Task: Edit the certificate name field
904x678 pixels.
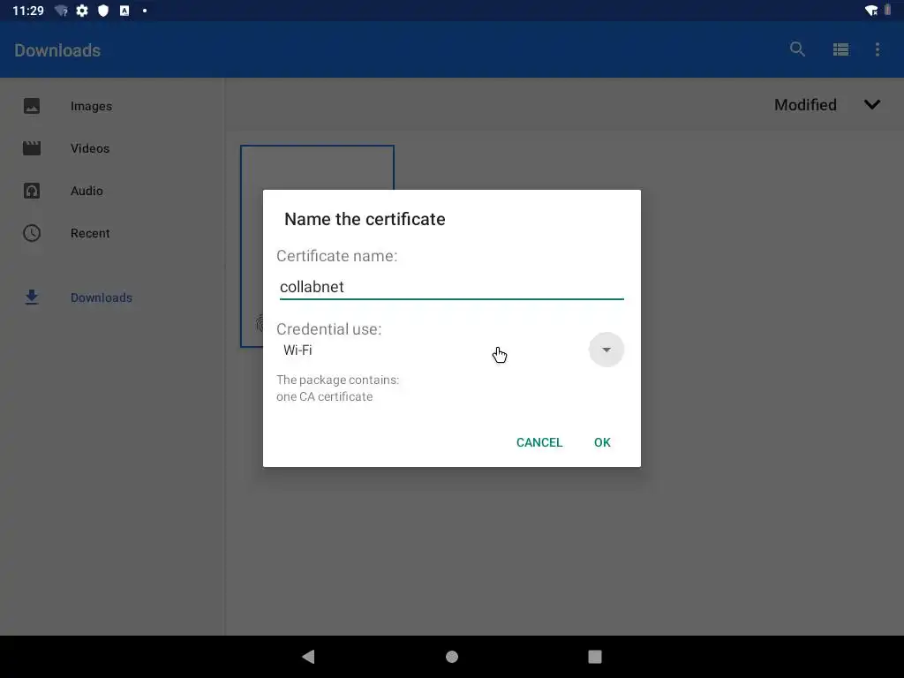Action: (451, 287)
